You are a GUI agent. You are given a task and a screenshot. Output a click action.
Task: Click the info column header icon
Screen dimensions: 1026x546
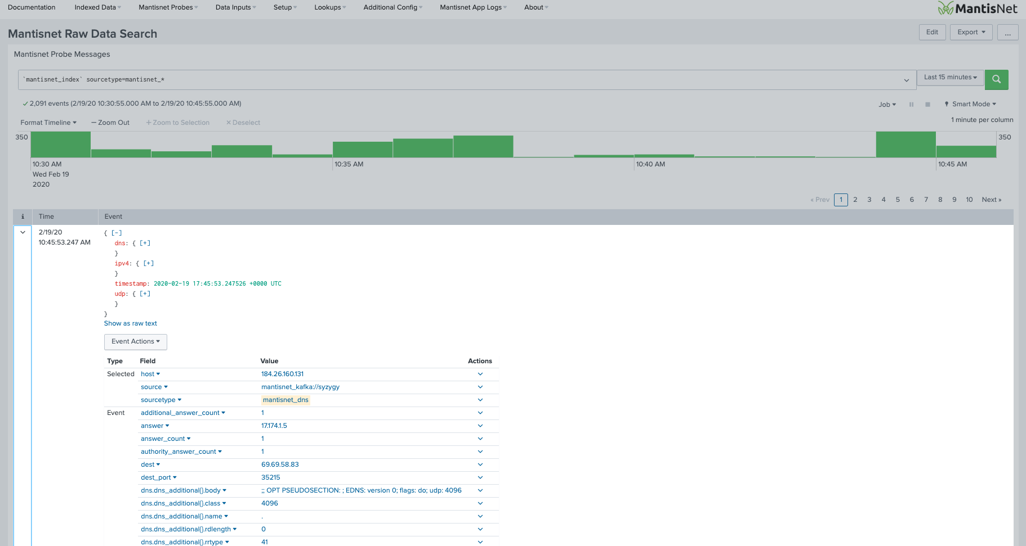click(x=23, y=216)
